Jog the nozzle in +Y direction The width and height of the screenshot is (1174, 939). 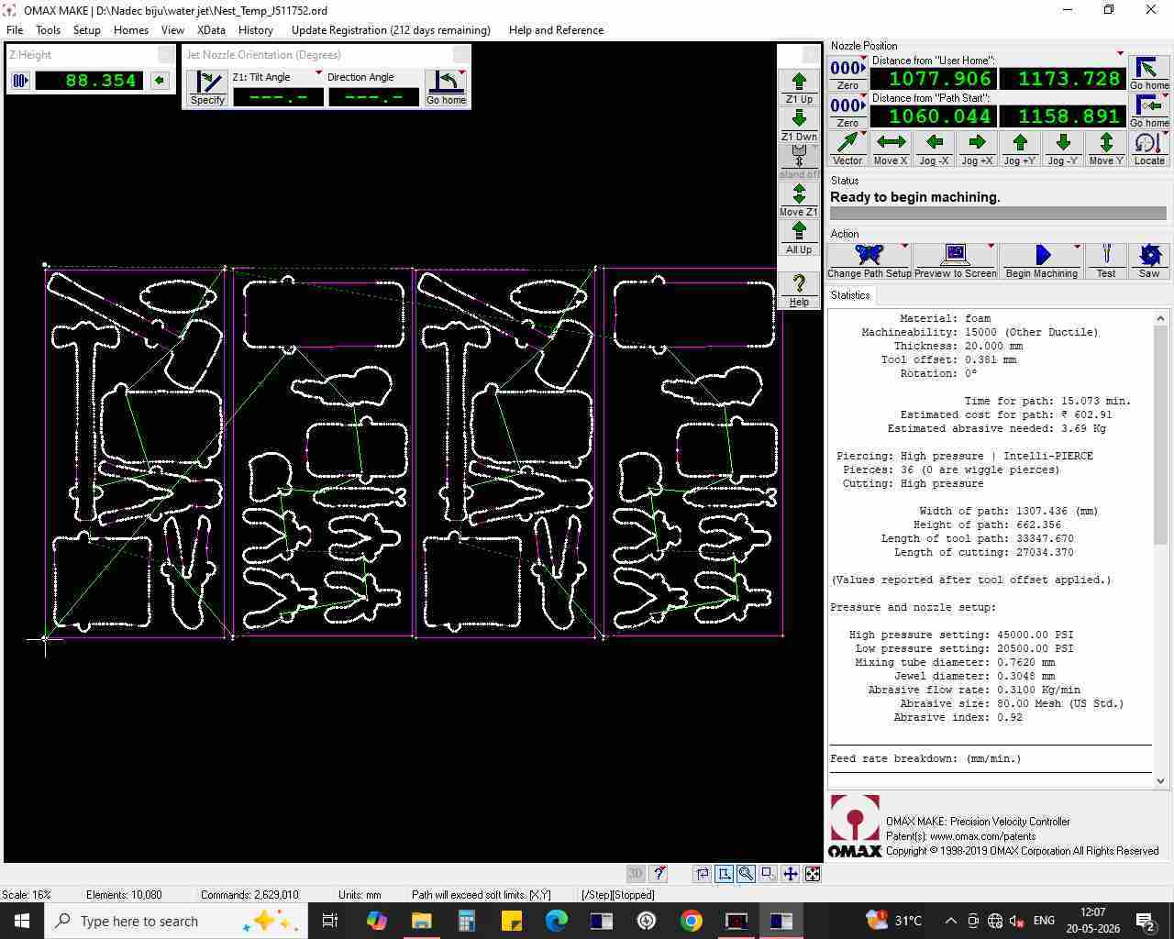pos(1020,149)
